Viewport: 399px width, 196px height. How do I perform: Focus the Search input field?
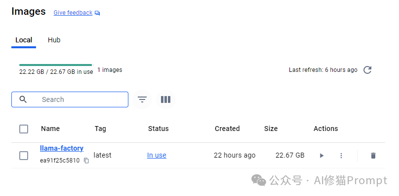click(x=70, y=99)
